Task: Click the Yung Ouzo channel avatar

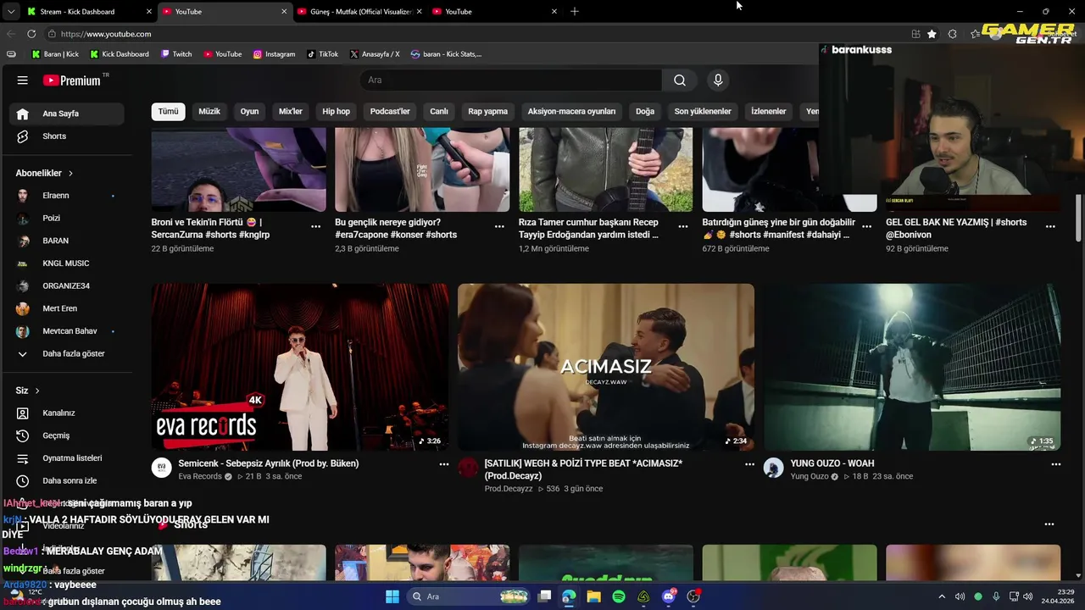Action: pos(773,469)
